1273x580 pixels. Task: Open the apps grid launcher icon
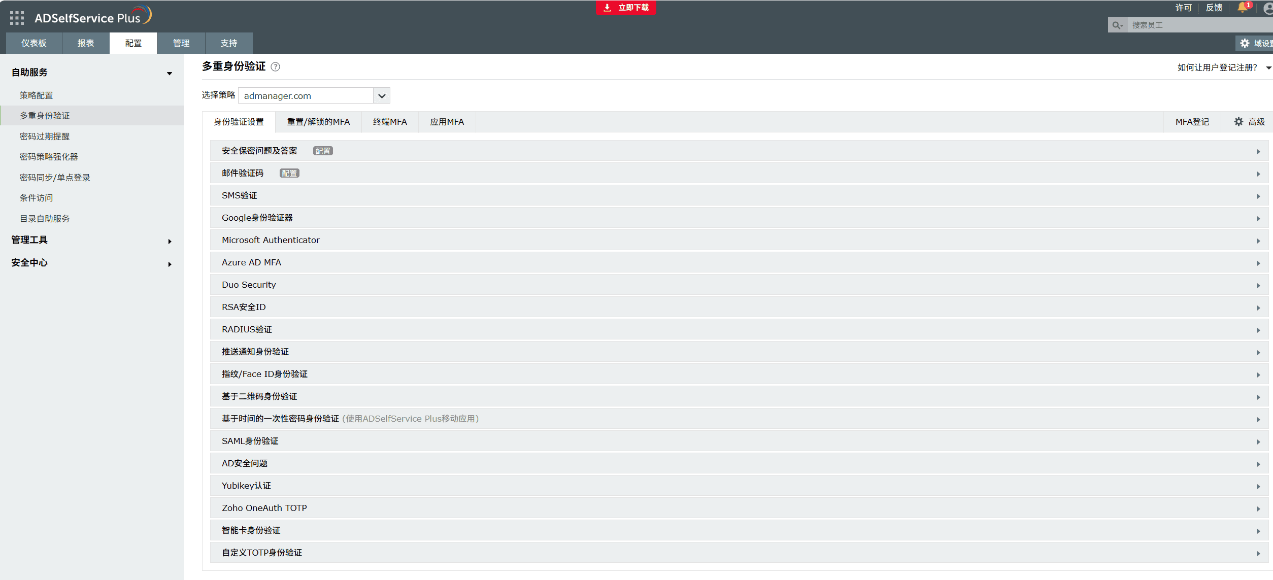tap(17, 18)
